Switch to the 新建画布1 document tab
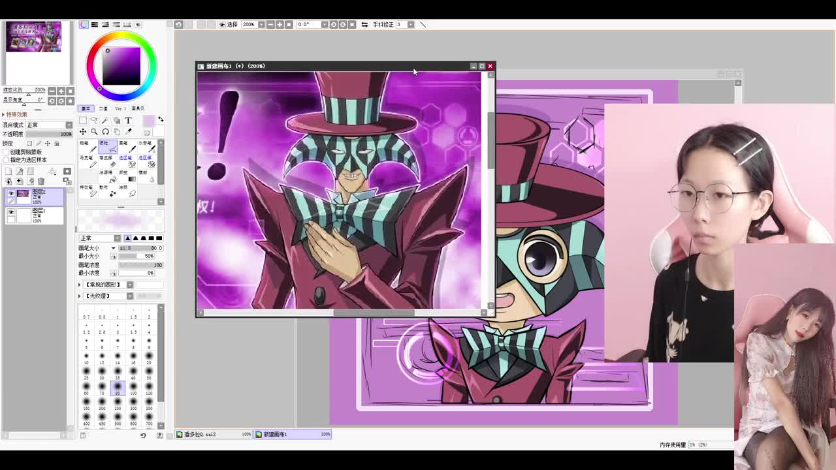 click(293, 434)
